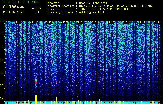
Task: Click the 2036 time marker
Action: point(95,22)
